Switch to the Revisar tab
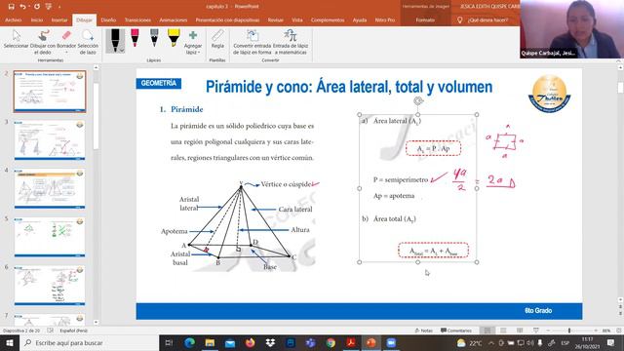This screenshot has height=351, width=624. tap(275, 19)
